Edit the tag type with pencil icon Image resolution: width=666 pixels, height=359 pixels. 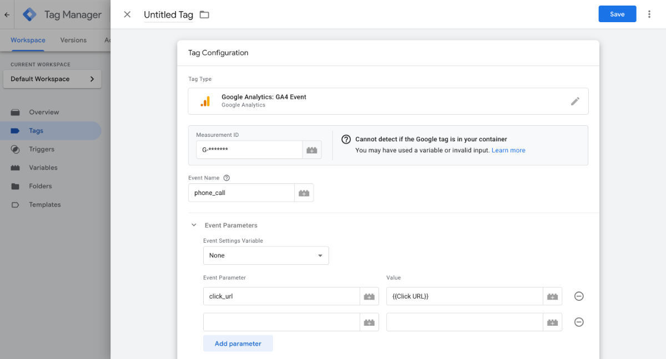(x=575, y=101)
